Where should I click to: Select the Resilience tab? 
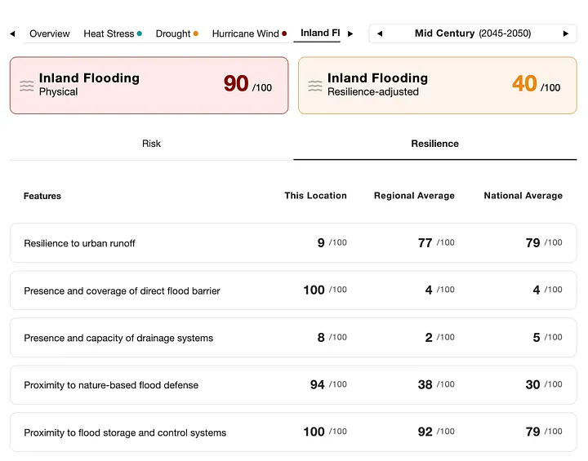pyautogui.click(x=435, y=144)
